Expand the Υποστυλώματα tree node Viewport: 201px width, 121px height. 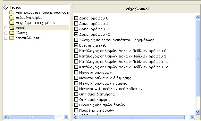pyautogui.click(x=6, y=38)
